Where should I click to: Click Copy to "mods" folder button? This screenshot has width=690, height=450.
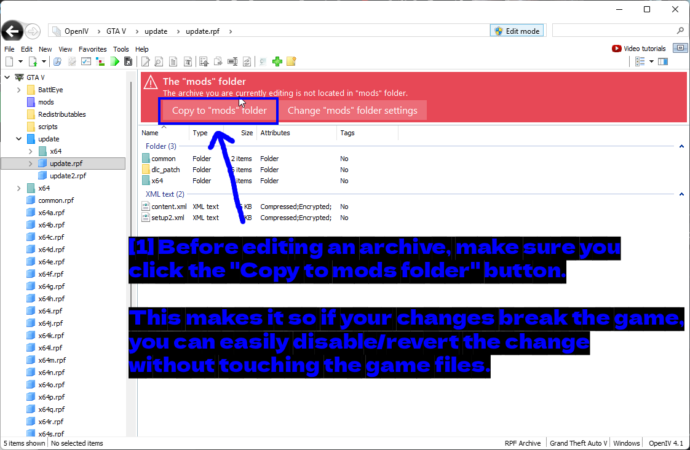pos(219,111)
